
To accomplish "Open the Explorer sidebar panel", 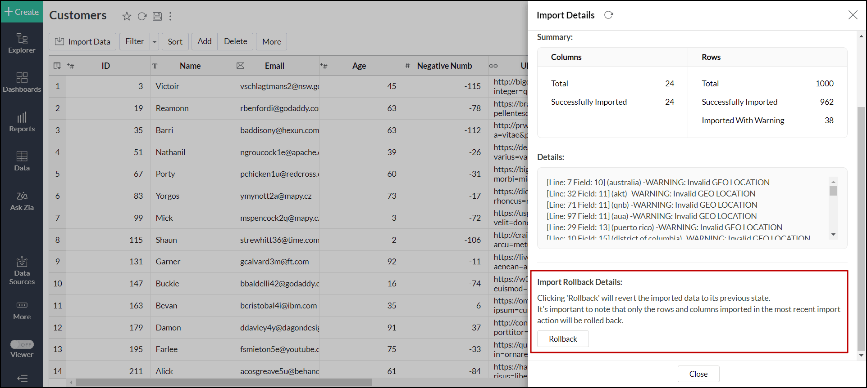I will point(22,43).
